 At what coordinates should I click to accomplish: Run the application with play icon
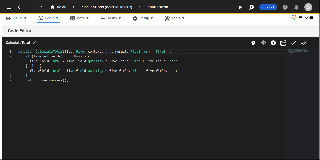[x=241, y=7]
